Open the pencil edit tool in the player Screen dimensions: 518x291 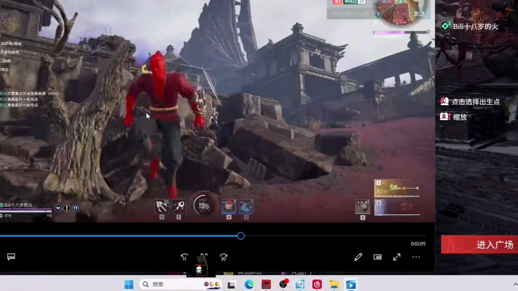(x=358, y=257)
